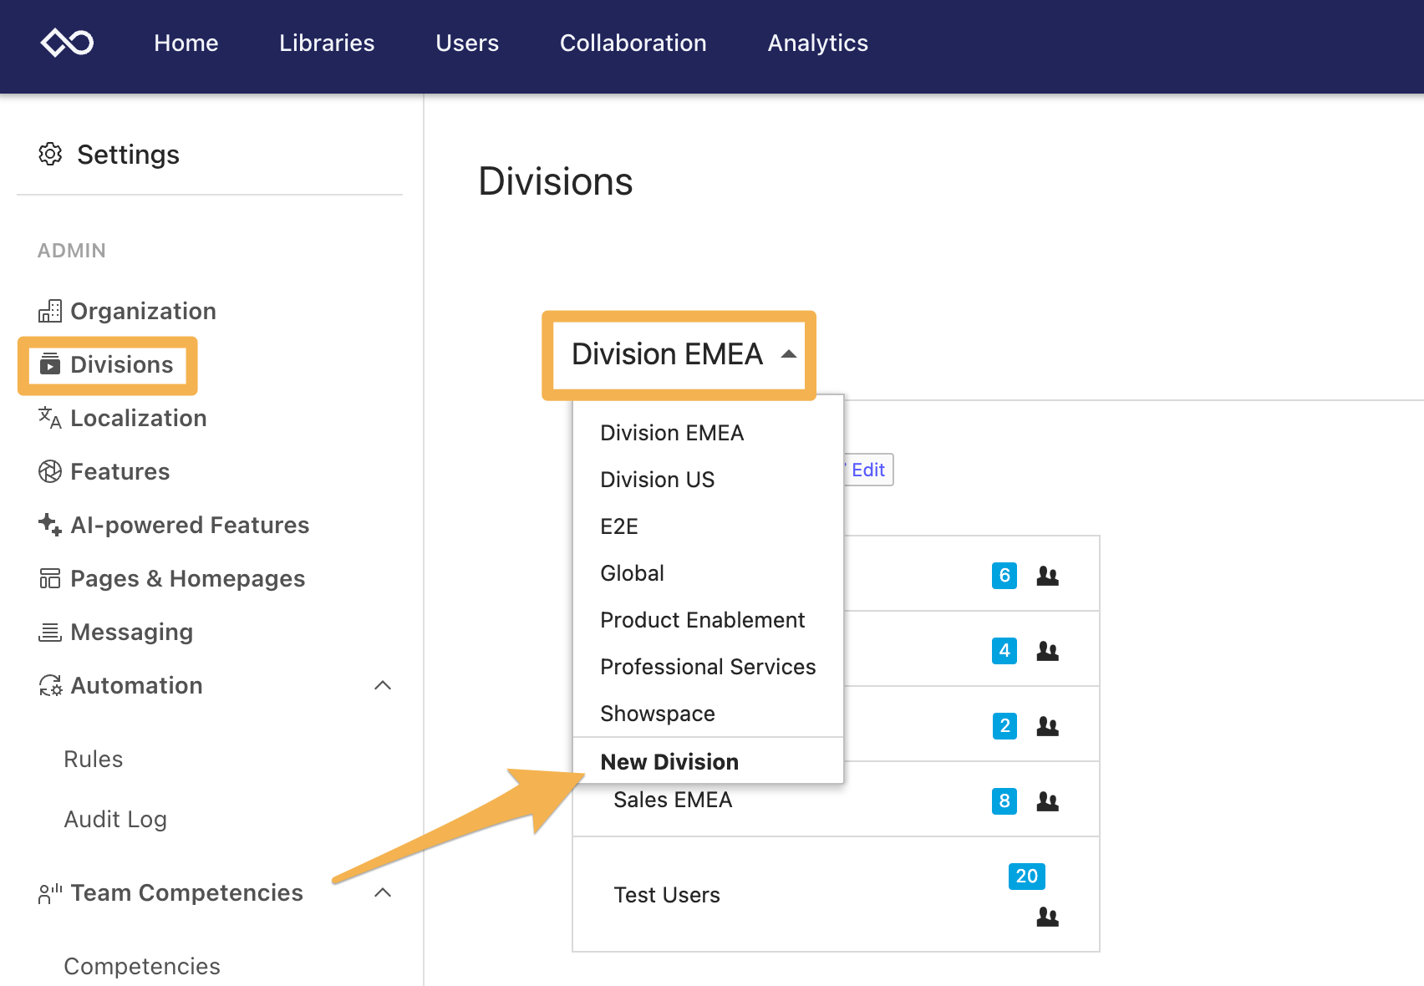Open Localization settings

(139, 418)
